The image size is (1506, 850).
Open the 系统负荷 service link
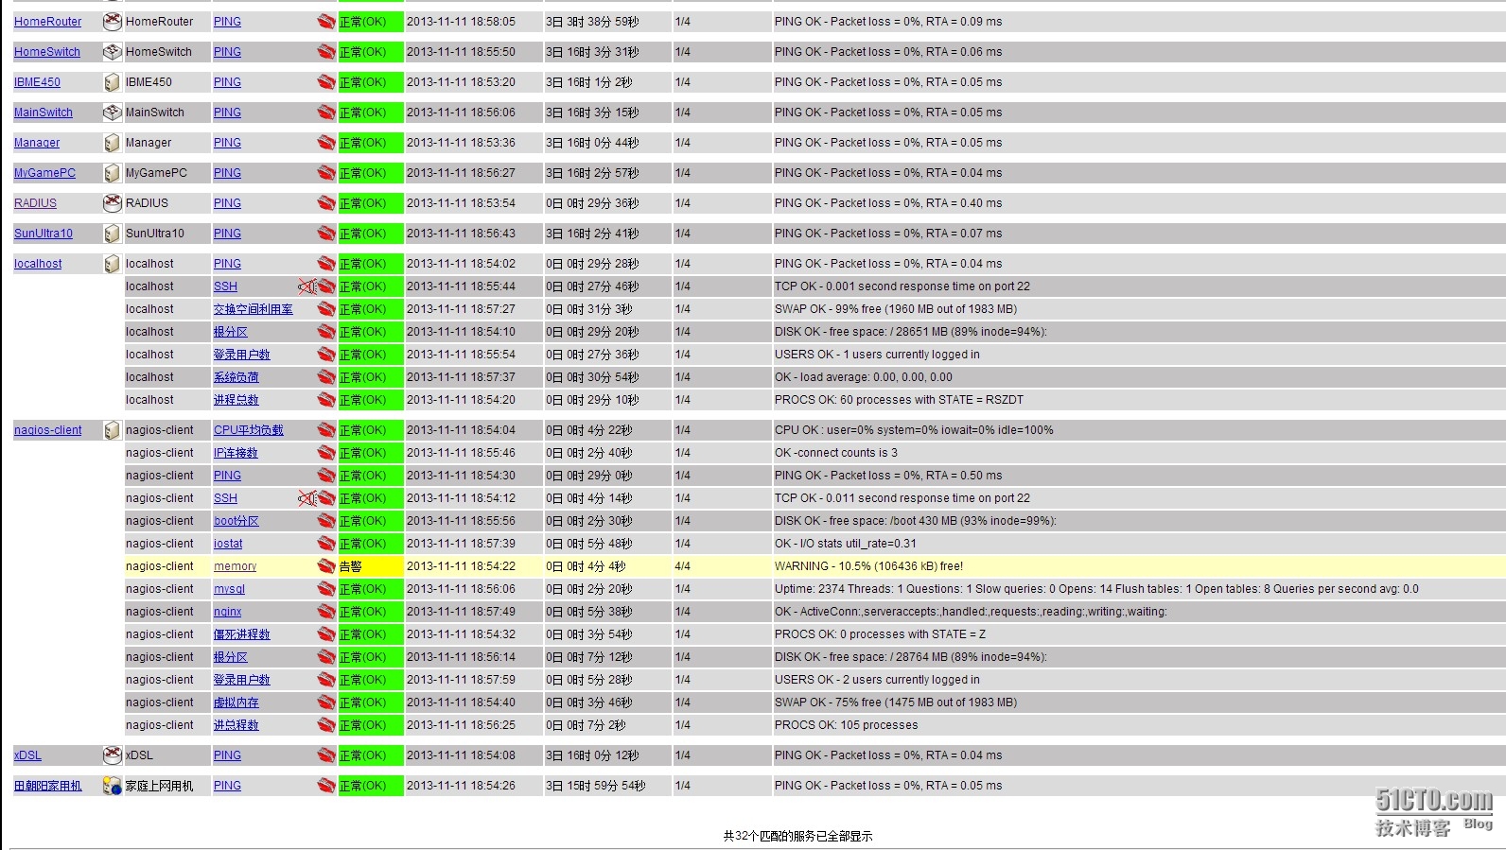[x=236, y=377]
